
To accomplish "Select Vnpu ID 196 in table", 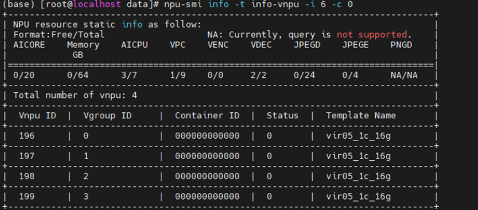I will pyautogui.click(x=27, y=136).
